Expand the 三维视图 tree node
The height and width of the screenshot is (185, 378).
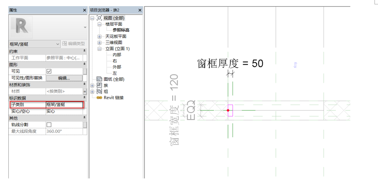100,43
